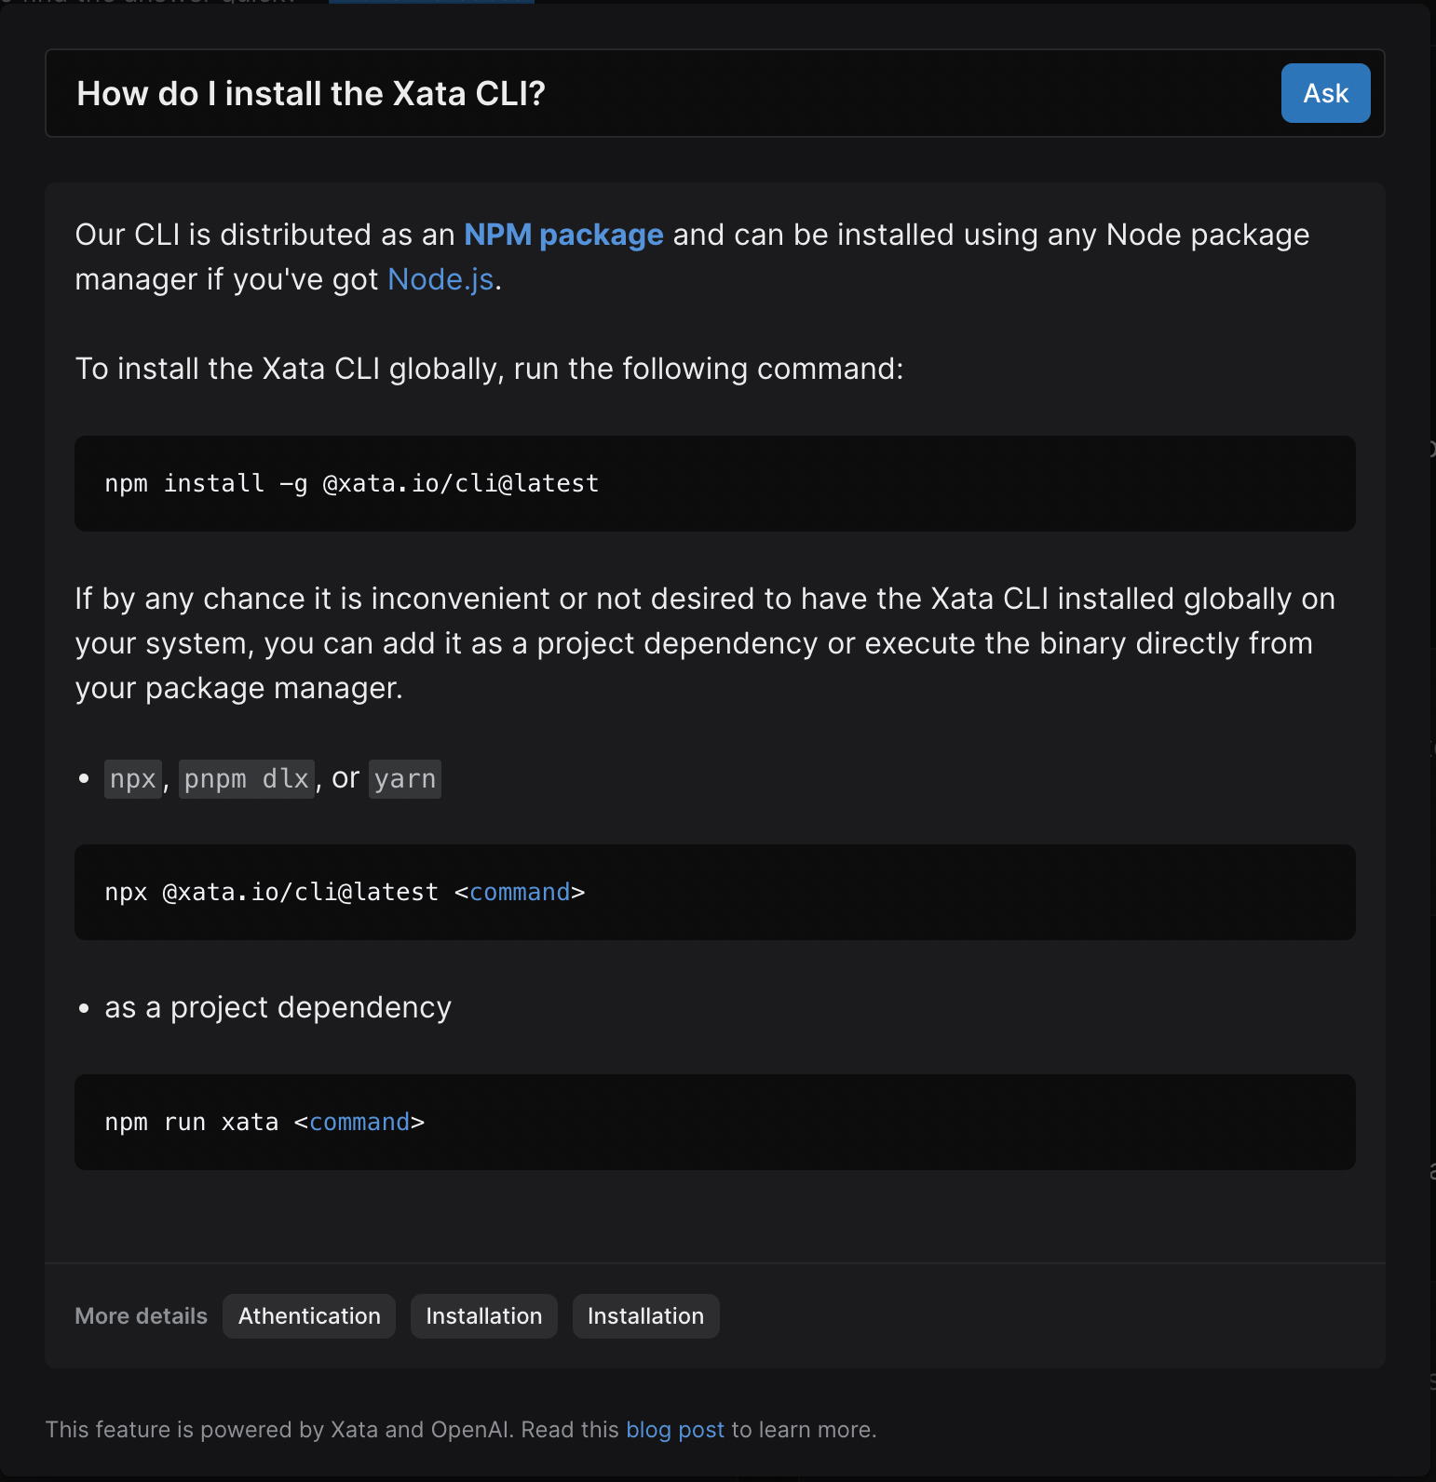This screenshot has height=1482, width=1436.
Task: Click the inline pnpm dlx code tag
Action: (246, 779)
